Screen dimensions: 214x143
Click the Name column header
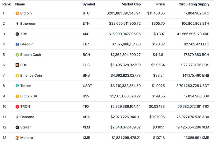point(20,4)
